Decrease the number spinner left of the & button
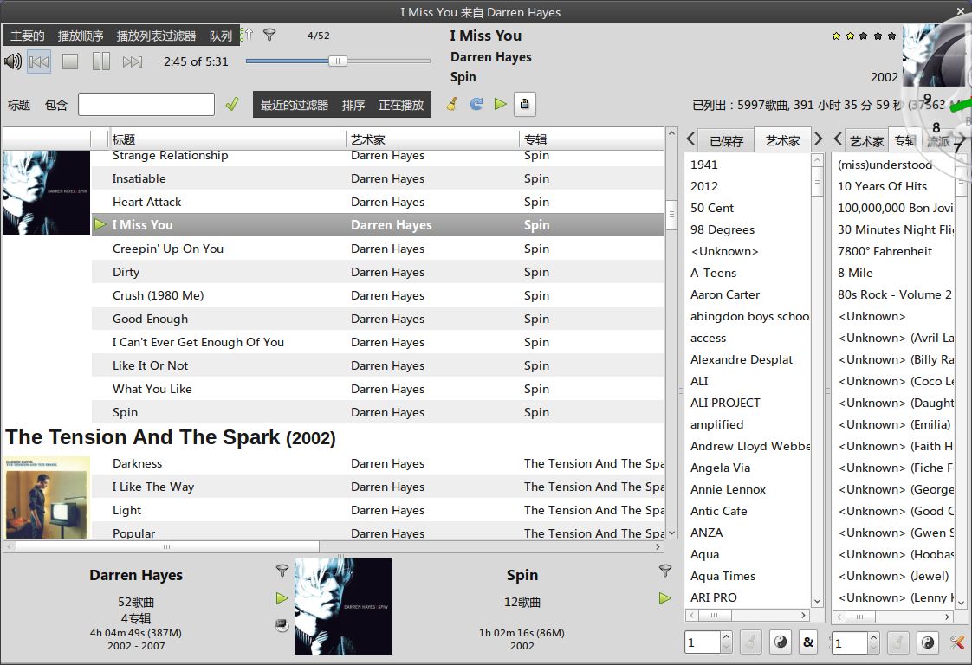Image resolution: width=972 pixels, height=665 pixels. [727, 649]
